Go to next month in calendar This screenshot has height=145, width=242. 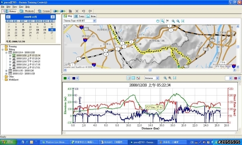point(53,17)
